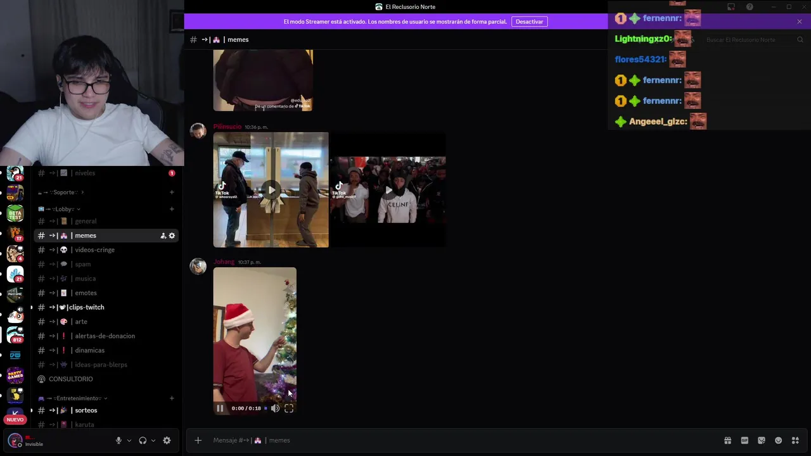Open the musica channel

coord(106,279)
